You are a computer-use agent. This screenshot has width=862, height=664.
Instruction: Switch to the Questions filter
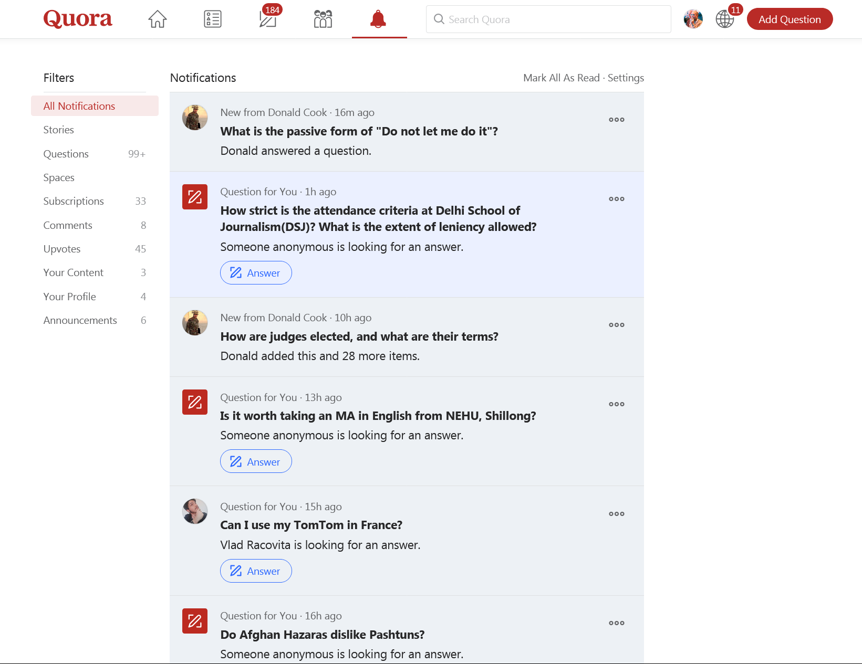(66, 154)
